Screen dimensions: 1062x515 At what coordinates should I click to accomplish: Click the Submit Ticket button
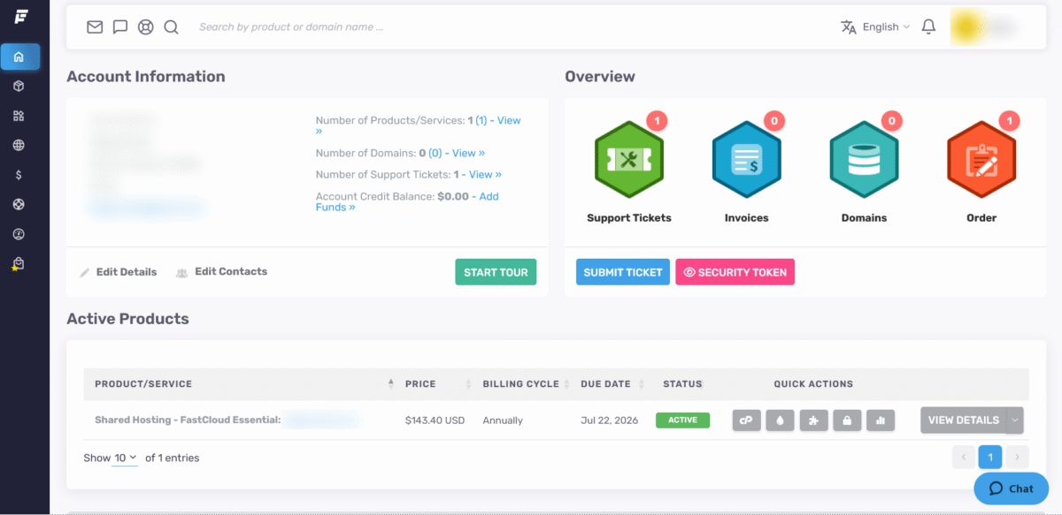pos(623,272)
